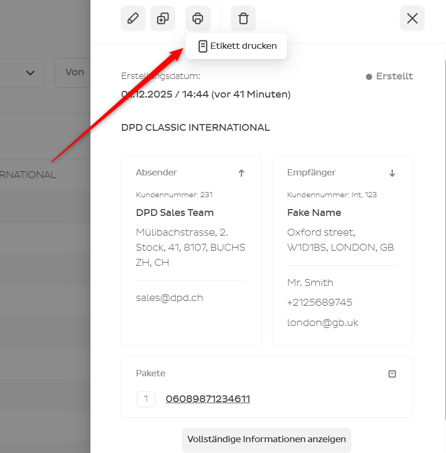446x453 pixels.
Task: Click the Mülibachstrasse sender address
Action: 190,248
